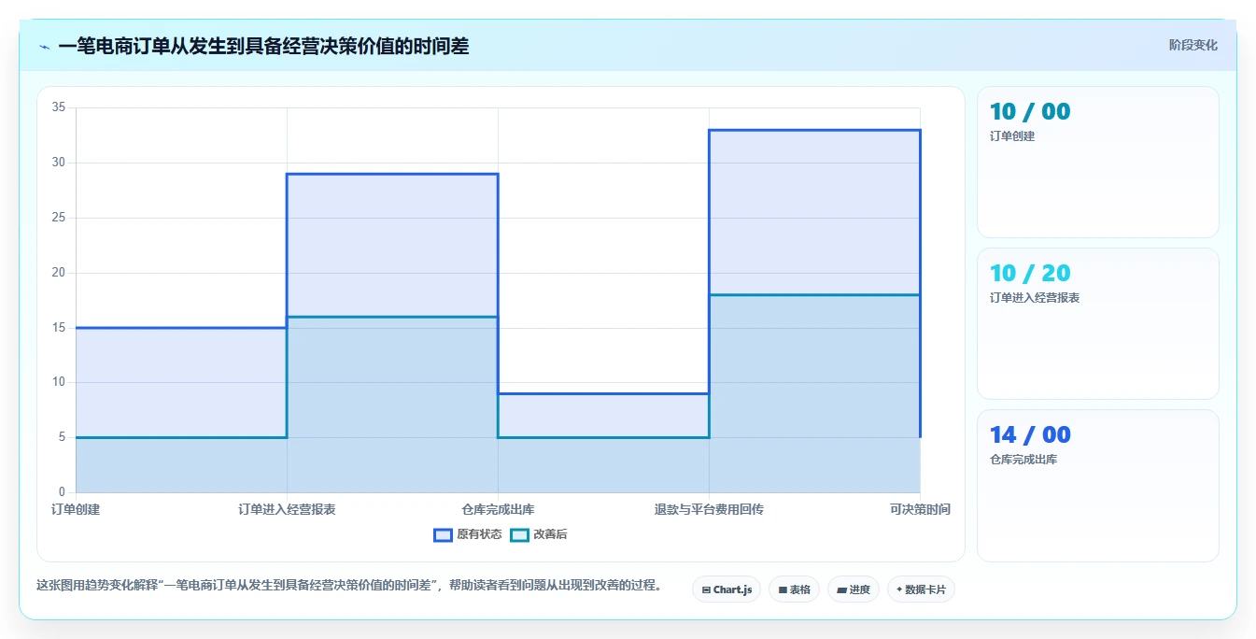
Task: Click the description text below the chart
Action: click(x=349, y=586)
